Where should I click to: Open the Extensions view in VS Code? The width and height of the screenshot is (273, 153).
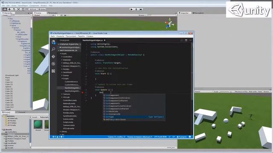point(53,71)
